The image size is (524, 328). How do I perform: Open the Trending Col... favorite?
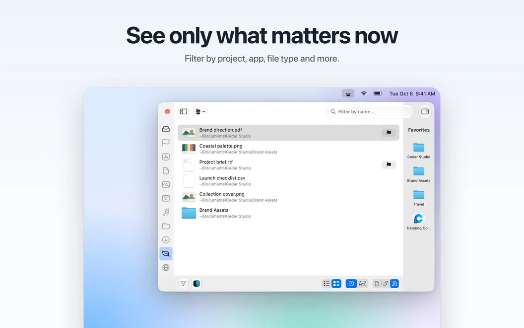(419, 222)
